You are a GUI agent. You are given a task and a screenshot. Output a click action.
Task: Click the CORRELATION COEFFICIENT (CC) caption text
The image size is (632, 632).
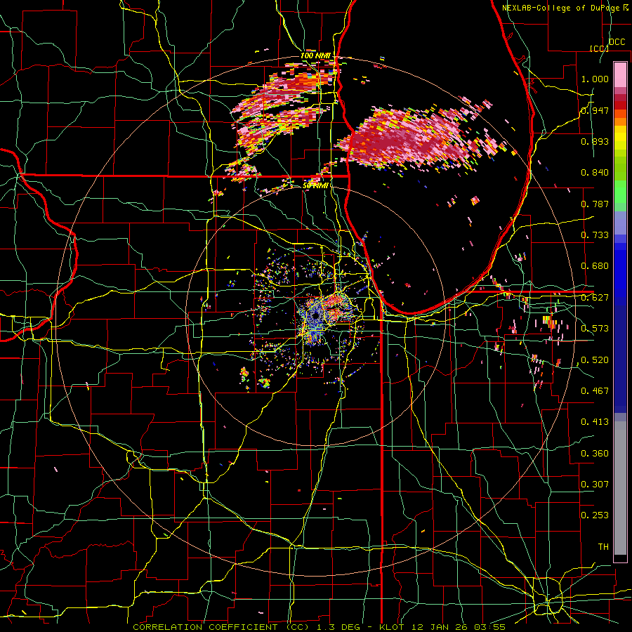[221, 627]
